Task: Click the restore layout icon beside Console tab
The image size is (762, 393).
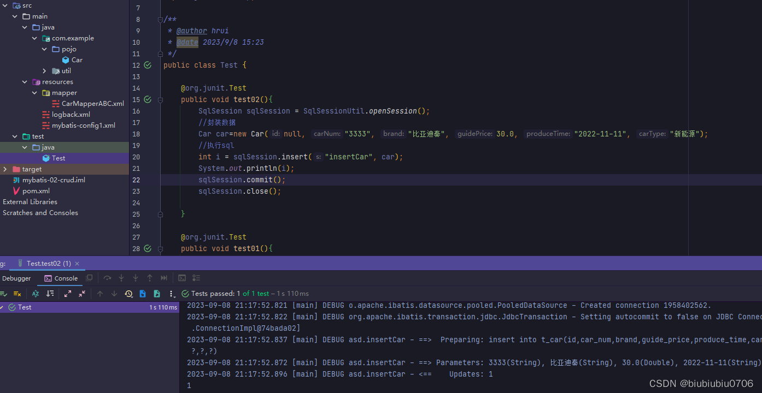Action: (90, 278)
